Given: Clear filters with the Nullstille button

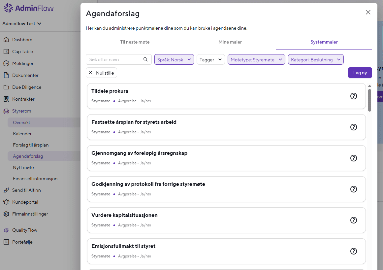Looking at the screenshot, I should 101,73.
